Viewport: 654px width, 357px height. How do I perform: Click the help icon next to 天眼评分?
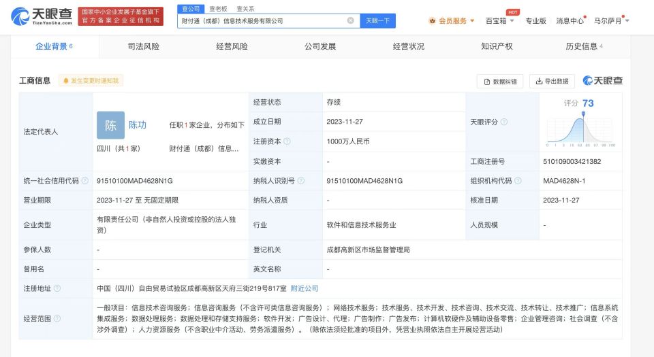(x=504, y=122)
